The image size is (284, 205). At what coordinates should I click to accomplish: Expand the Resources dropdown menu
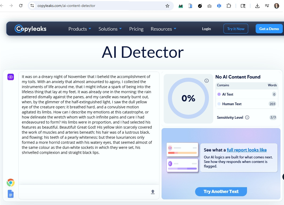pos(163,29)
